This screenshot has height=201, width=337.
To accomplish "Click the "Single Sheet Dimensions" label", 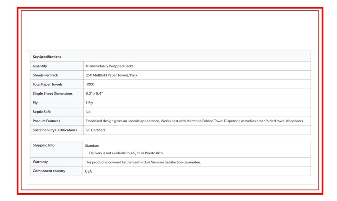I will (x=53, y=93).
